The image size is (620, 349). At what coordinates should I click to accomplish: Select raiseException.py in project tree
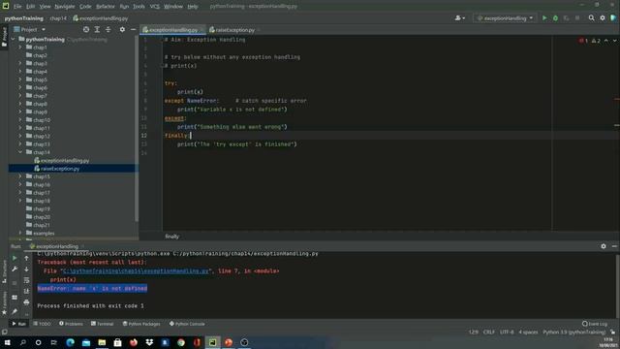coord(60,169)
